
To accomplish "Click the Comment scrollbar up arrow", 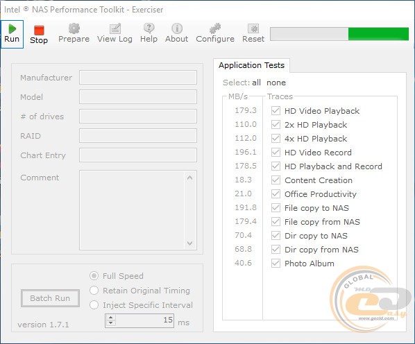I will 189,178.
